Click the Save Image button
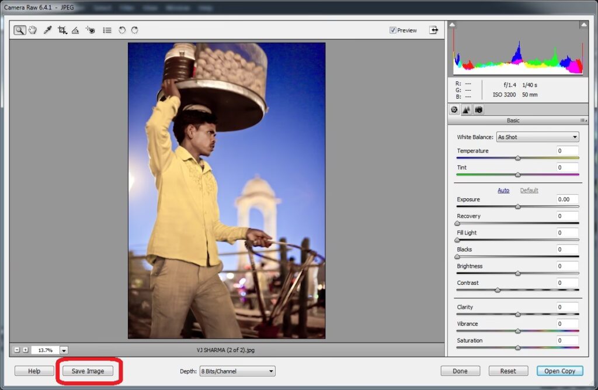 tap(88, 371)
